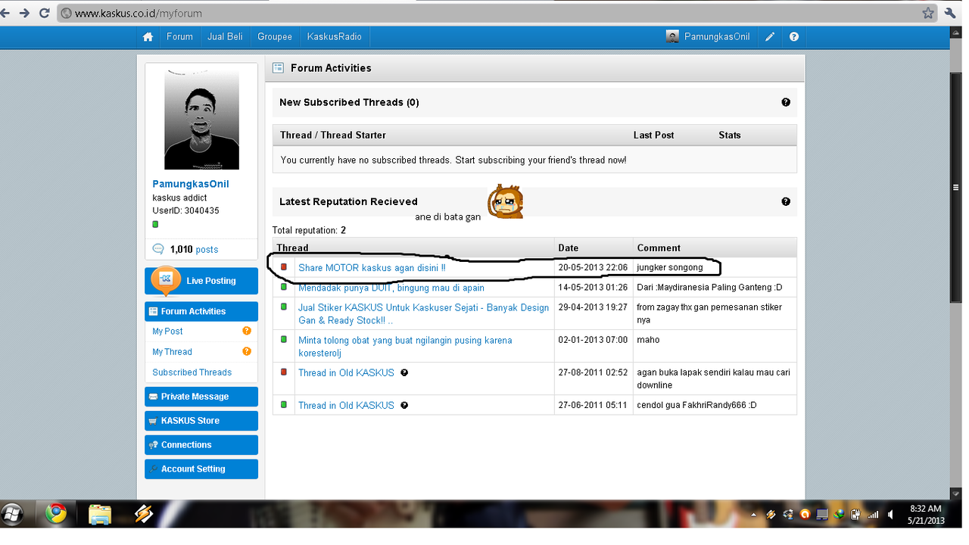
Task: Open the My Post link
Action: 167,332
